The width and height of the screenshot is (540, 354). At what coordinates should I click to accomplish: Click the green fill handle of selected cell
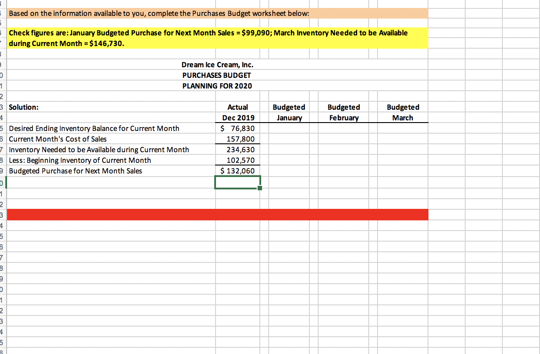tap(260, 188)
